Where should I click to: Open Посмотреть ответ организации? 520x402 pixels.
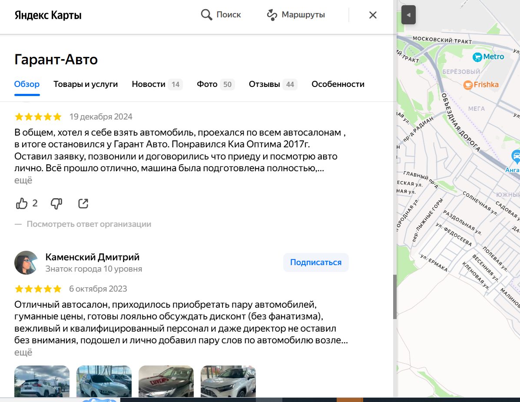pyautogui.click(x=89, y=224)
